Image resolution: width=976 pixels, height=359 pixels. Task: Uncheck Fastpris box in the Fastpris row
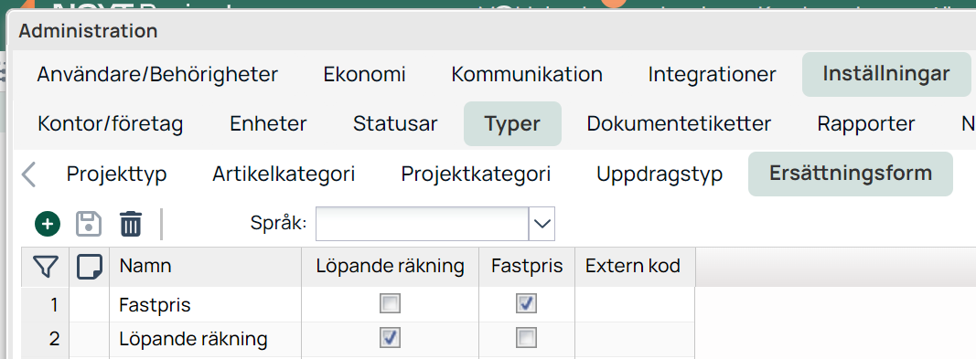527,303
